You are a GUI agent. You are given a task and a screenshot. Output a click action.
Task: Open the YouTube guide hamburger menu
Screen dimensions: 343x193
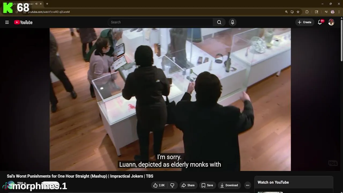click(x=7, y=22)
